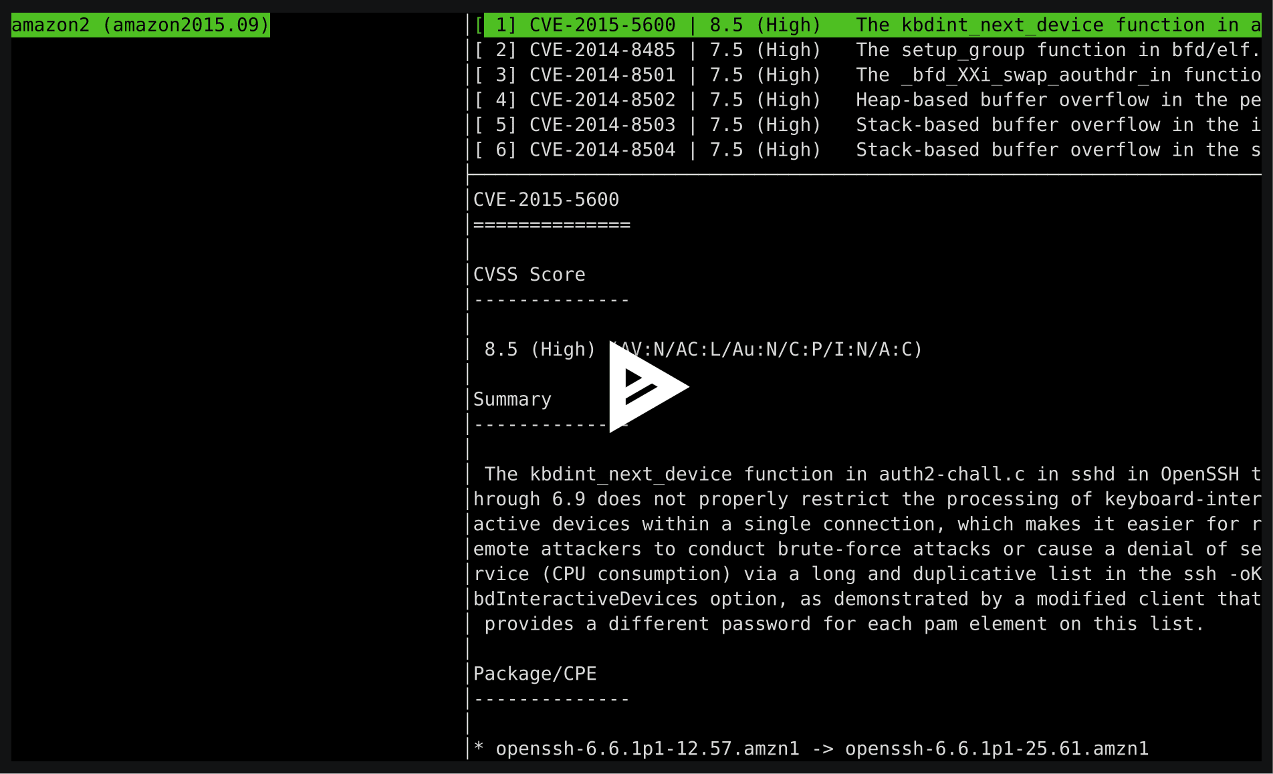Select CVE-2014-8485 in the vulnerability list
Image resolution: width=1273 pixels, height=774 pixels.
pyautogui.click(x=602, y=49)
